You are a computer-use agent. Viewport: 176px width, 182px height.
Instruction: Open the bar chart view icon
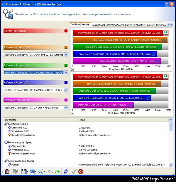tap(32, 171)
